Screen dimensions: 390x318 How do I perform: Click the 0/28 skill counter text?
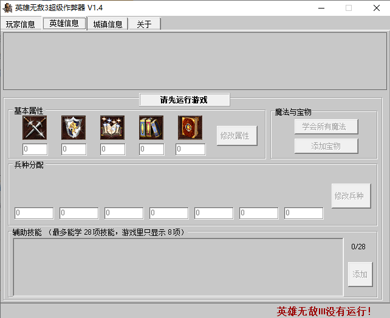tap(358, 246)
